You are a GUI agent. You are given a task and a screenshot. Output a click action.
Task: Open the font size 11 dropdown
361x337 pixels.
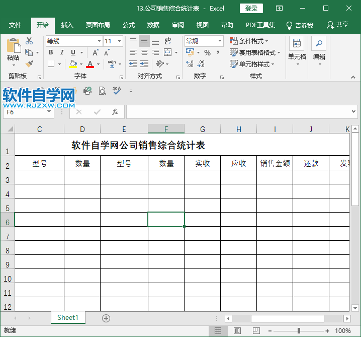119,41
